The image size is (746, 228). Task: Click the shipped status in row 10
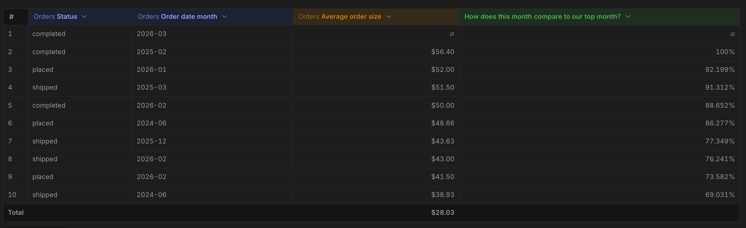coord(45,194)
